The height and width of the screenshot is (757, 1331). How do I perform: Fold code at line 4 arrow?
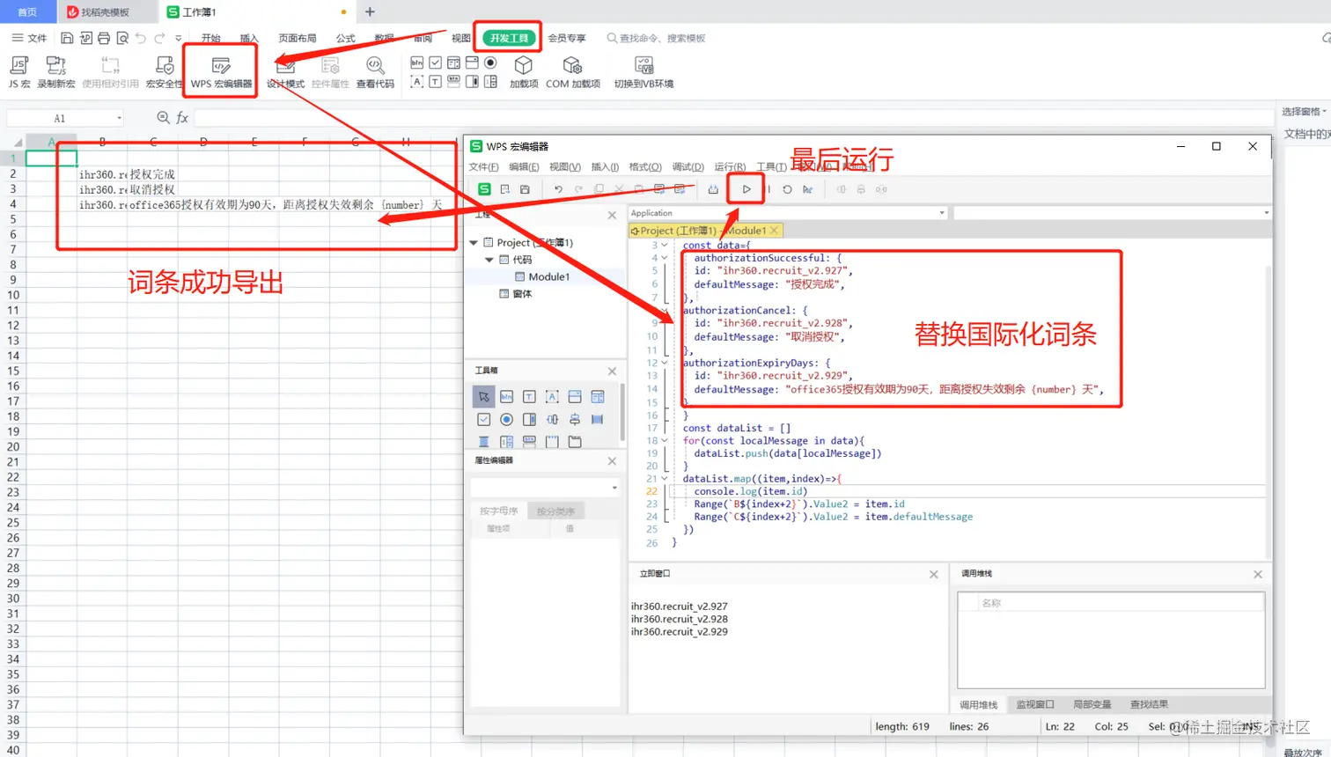pyautogui.click(x=665, y=258)
